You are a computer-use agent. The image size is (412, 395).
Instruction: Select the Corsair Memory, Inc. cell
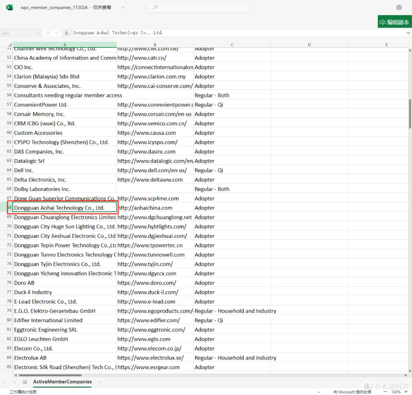[64, 114]
